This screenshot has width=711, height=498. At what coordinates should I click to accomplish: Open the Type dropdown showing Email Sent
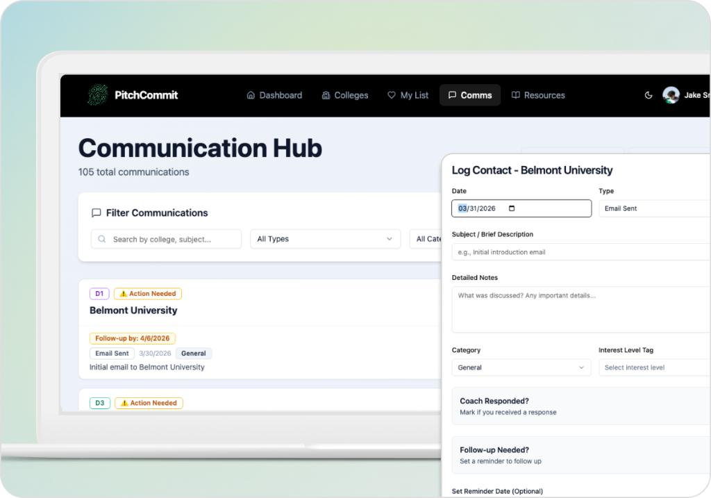tap(654, 208)
